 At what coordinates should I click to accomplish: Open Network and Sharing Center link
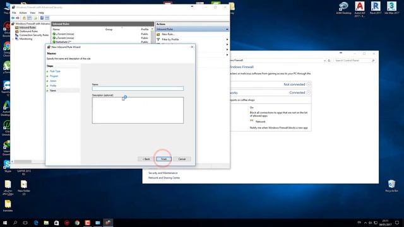(164, 178)
